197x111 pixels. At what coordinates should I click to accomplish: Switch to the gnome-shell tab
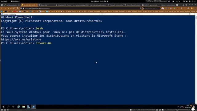point(150,5)
